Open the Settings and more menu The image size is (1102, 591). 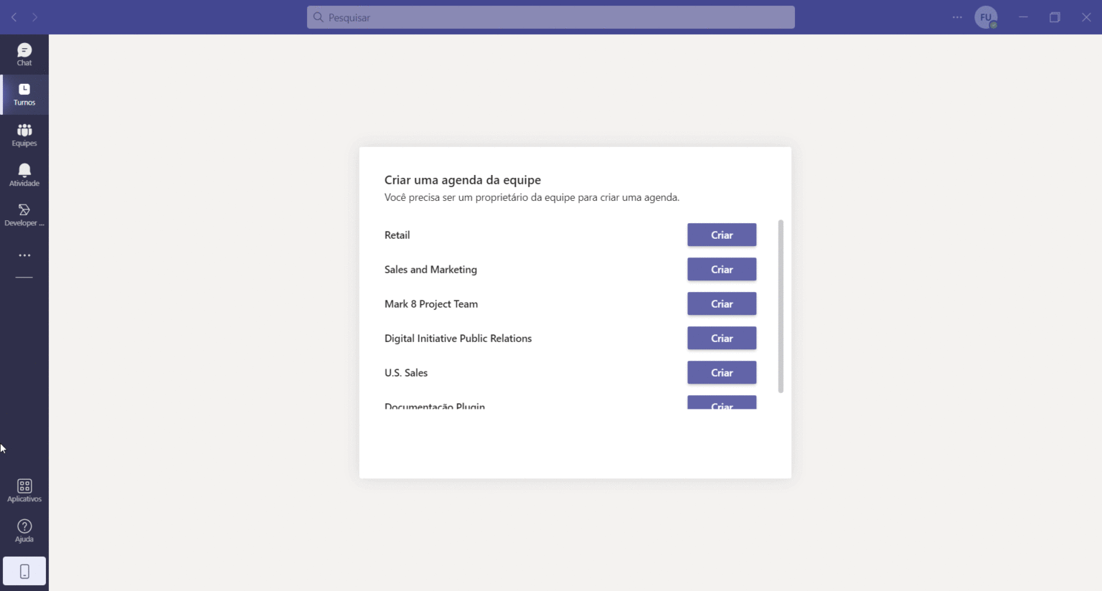957,16
